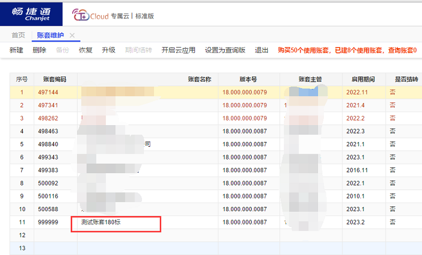Click the 序号 column header
Viewport: 422px width, 255px height.
pos(22,79)
